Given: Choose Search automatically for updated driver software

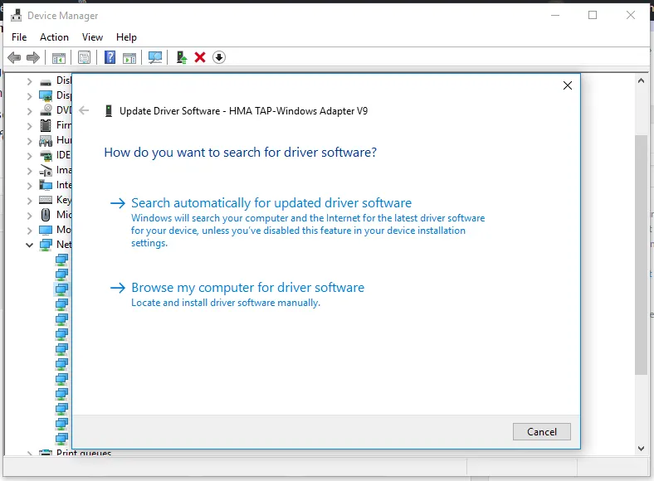Looking at the screenshot, I should point(271,203).
